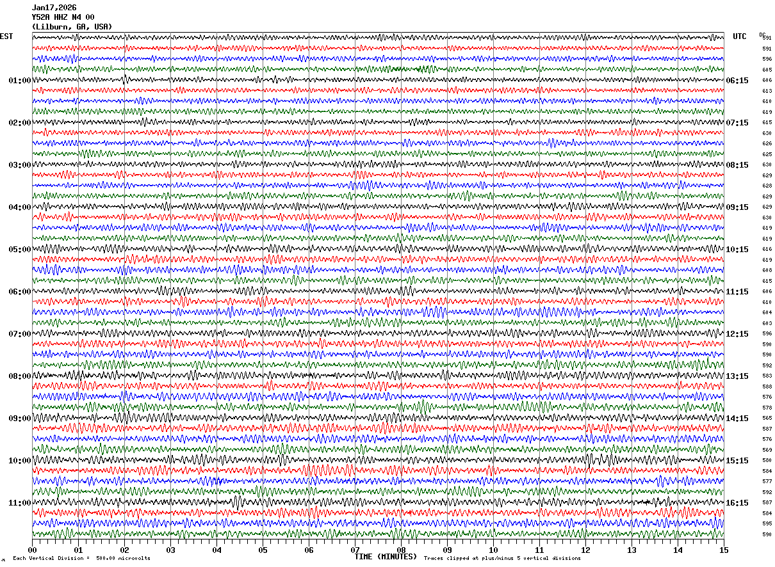Select the station code 'Y52A HHZ N4 00'

point(63,17)
